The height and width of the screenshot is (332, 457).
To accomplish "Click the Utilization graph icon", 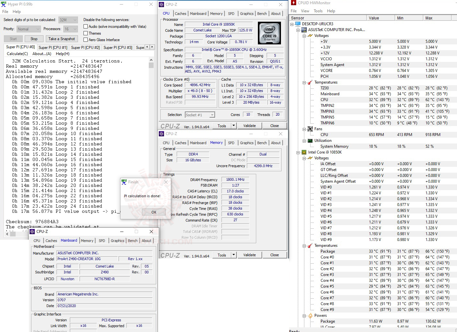I will [310, 141].
